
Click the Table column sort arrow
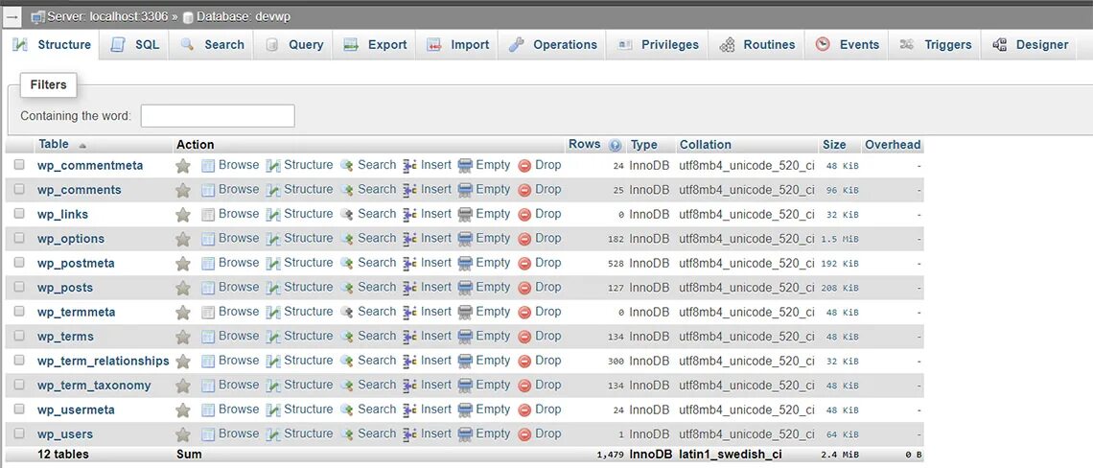click(82, 145)
